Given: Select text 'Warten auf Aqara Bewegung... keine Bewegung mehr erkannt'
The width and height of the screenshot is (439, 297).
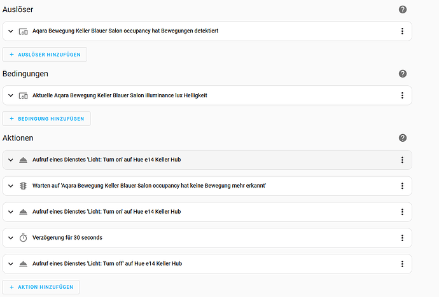Looking at the screenshot, I should point(149,186).
